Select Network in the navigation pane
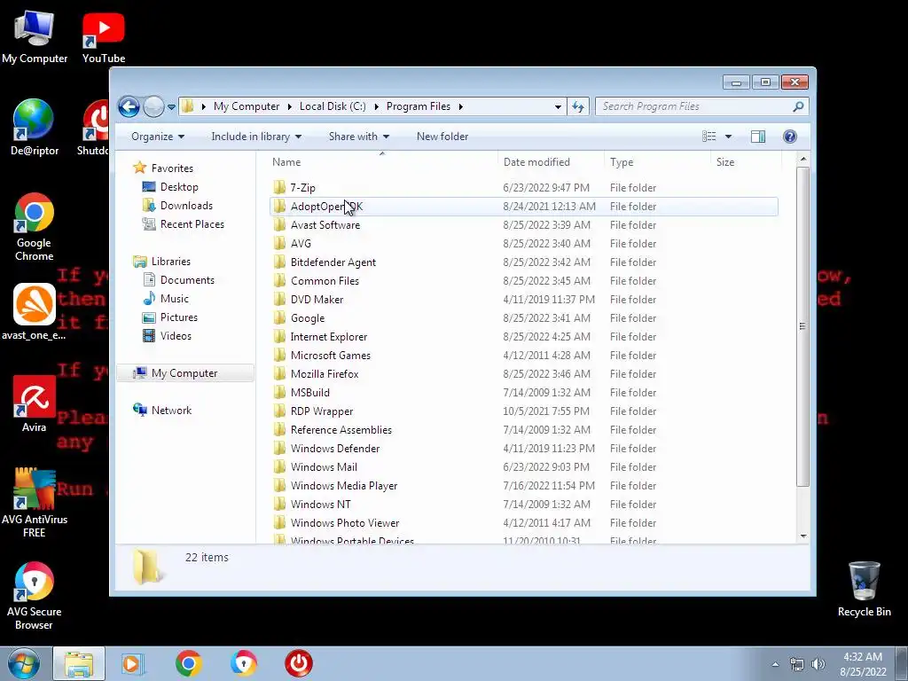This screenshot has width=908, height=681. [171, 411]
